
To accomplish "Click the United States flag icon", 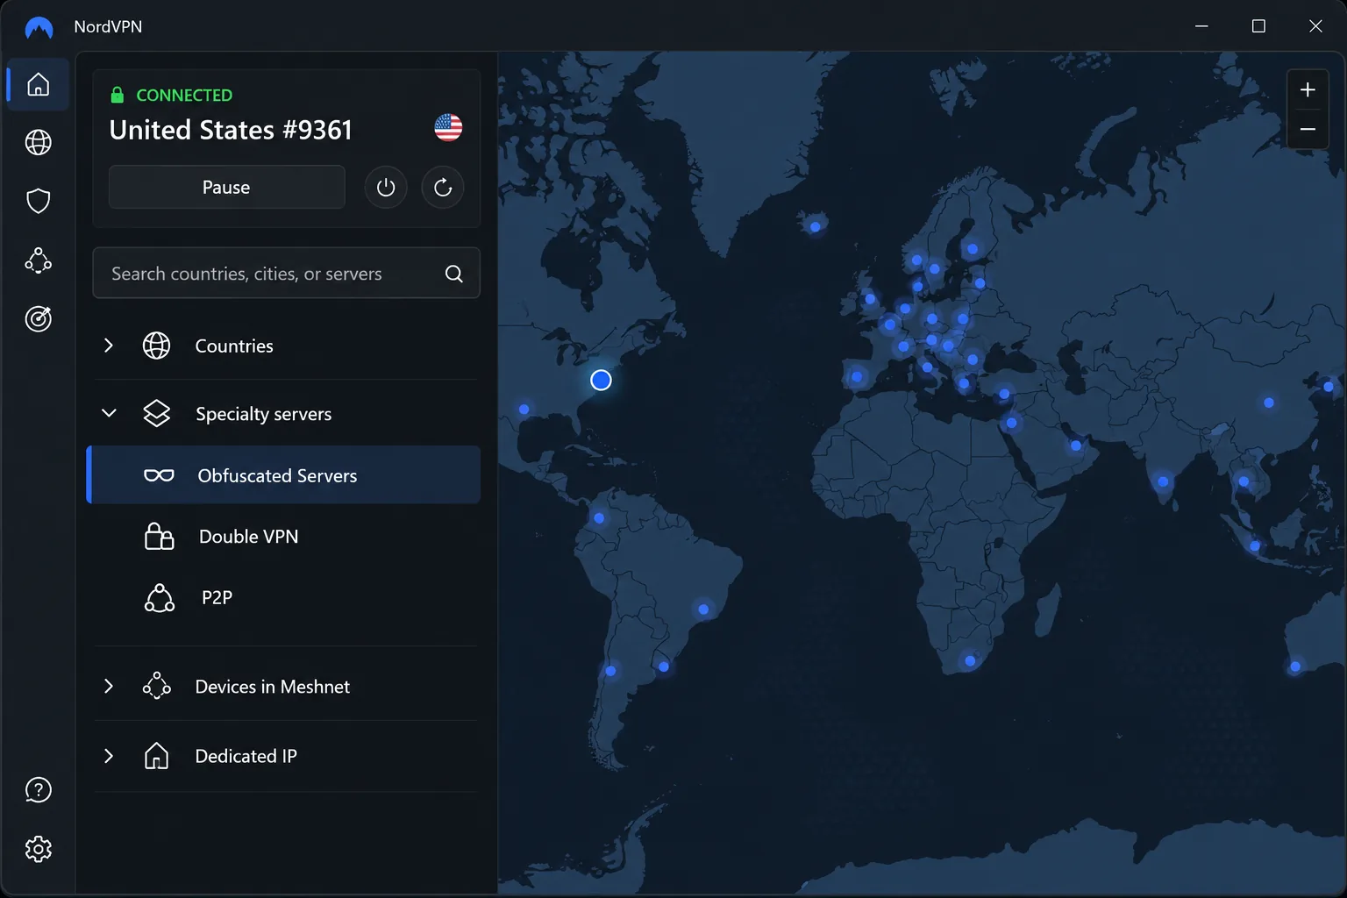I will (448, 127).
